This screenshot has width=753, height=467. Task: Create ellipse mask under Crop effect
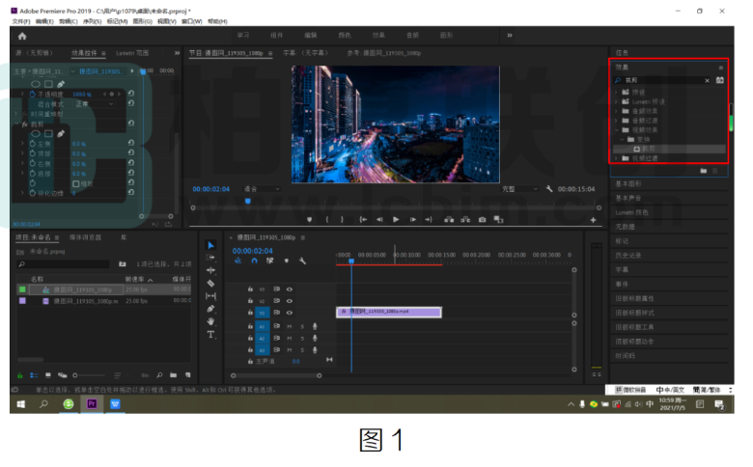(x=36, y=133)
